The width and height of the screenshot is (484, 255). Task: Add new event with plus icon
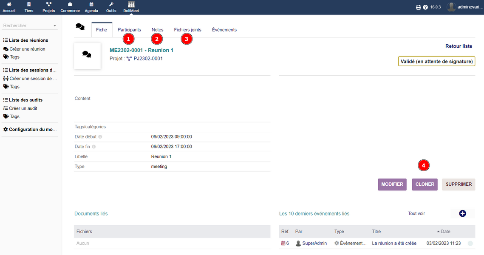(462, 213)
